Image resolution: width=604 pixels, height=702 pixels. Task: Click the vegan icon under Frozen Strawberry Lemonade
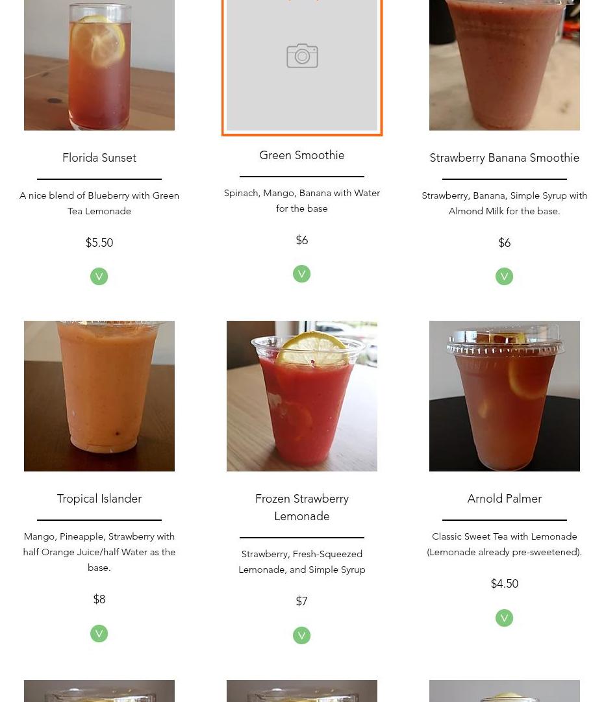(x=301, y=635)
